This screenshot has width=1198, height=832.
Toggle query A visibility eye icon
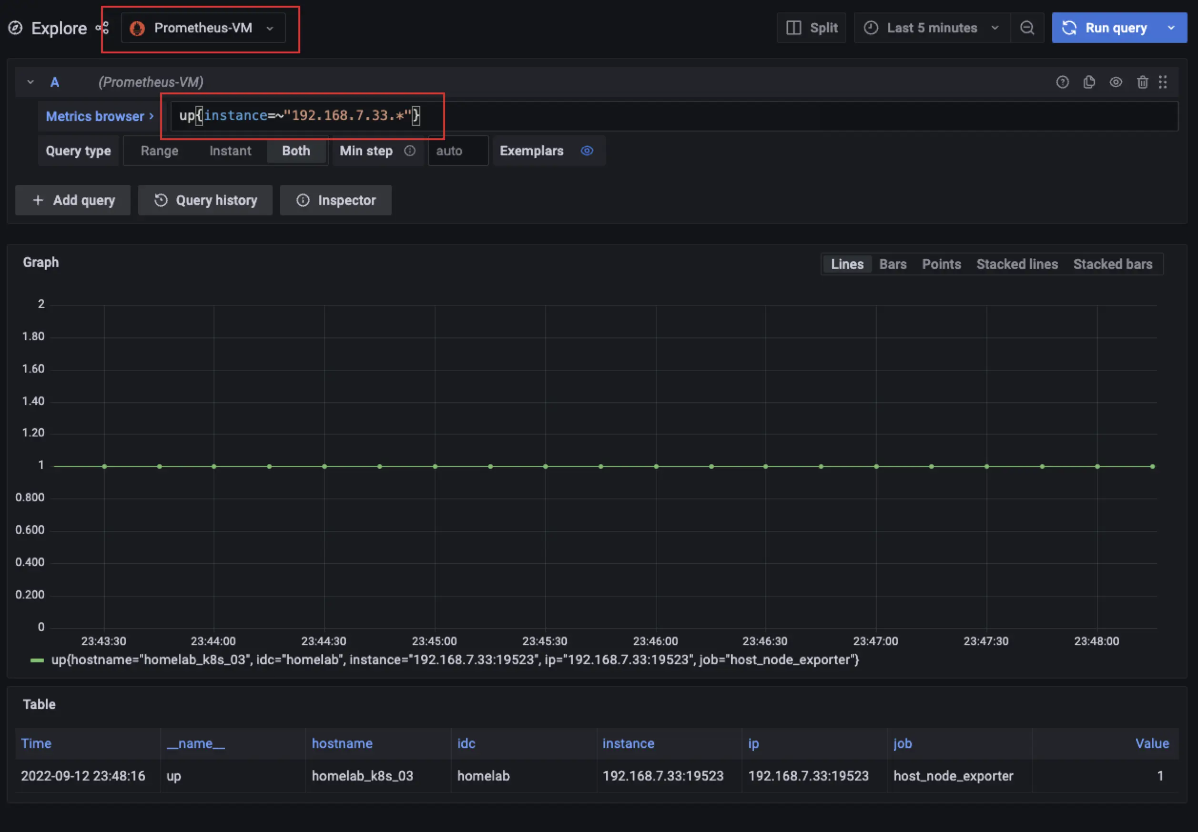(1116, 82)
